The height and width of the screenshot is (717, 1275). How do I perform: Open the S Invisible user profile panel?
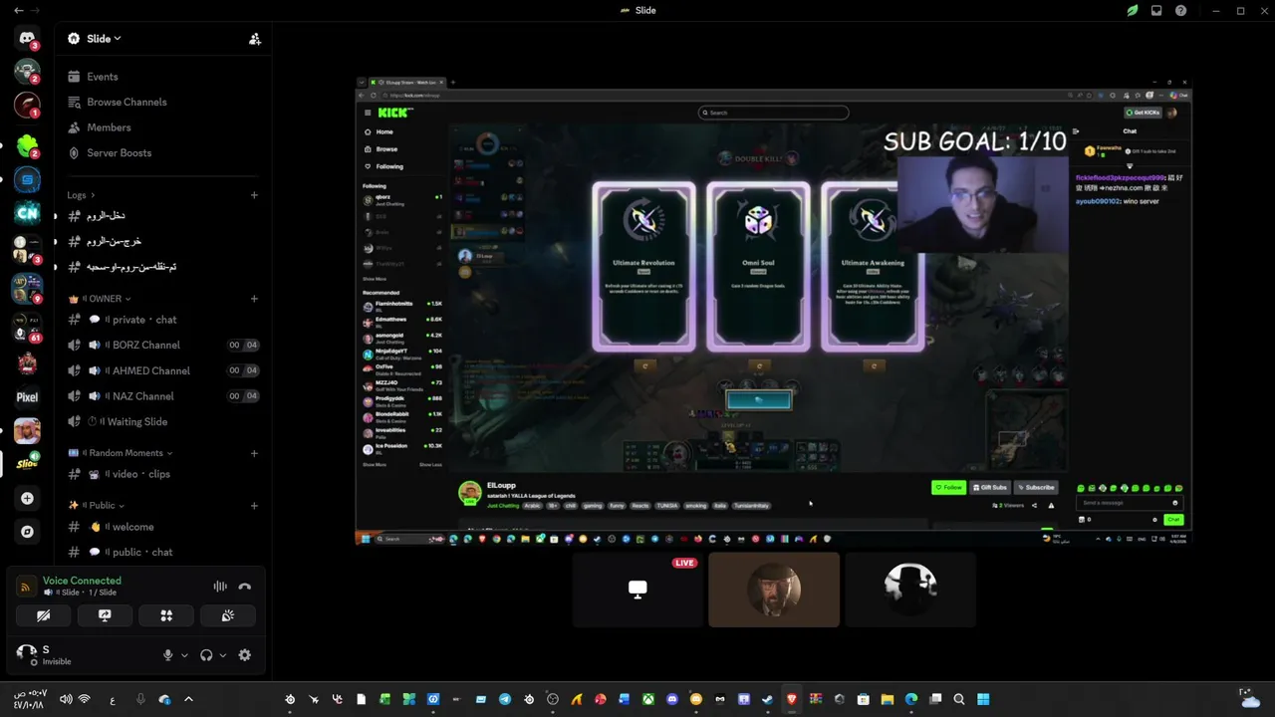point(82,654)
